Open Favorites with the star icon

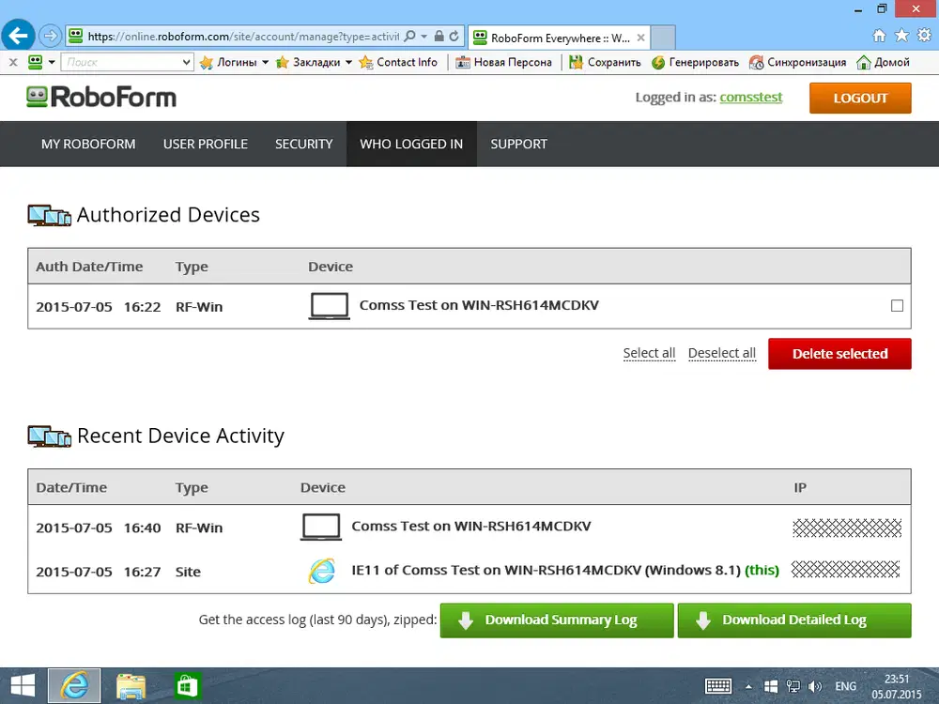[x=901, y=36]
